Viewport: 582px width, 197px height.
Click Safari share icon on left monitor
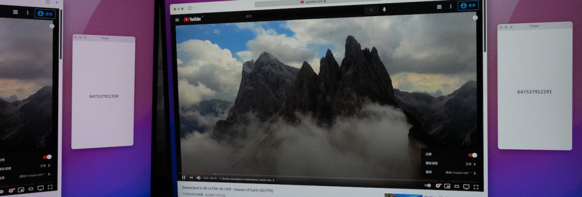pos(47,2)
